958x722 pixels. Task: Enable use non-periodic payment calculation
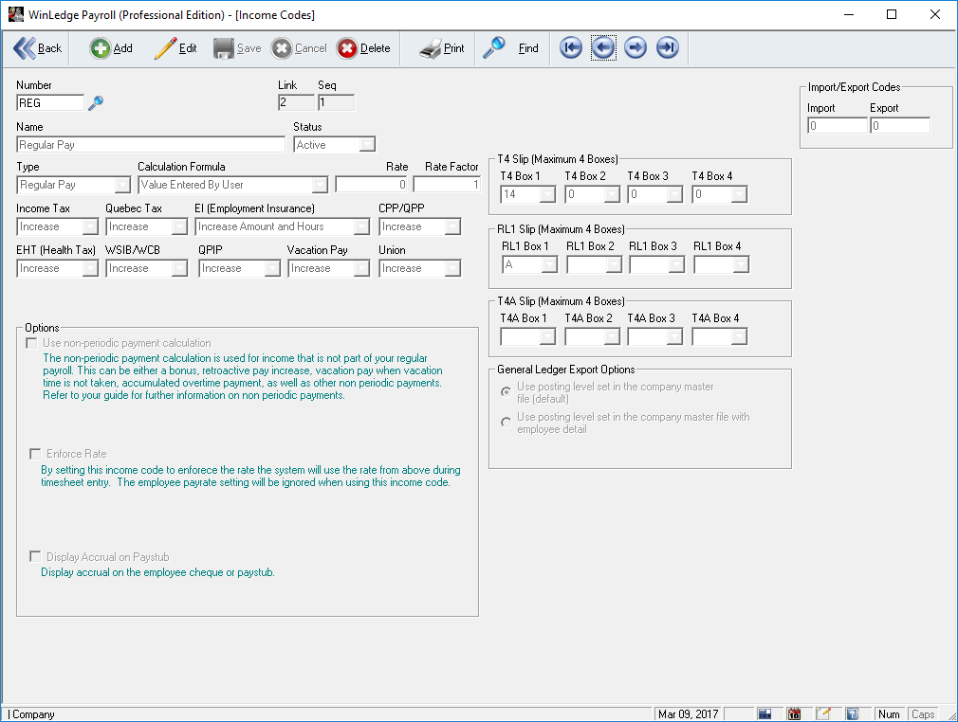[33, 343]
